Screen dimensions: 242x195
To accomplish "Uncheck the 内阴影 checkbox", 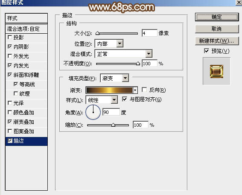I will 10,47.
